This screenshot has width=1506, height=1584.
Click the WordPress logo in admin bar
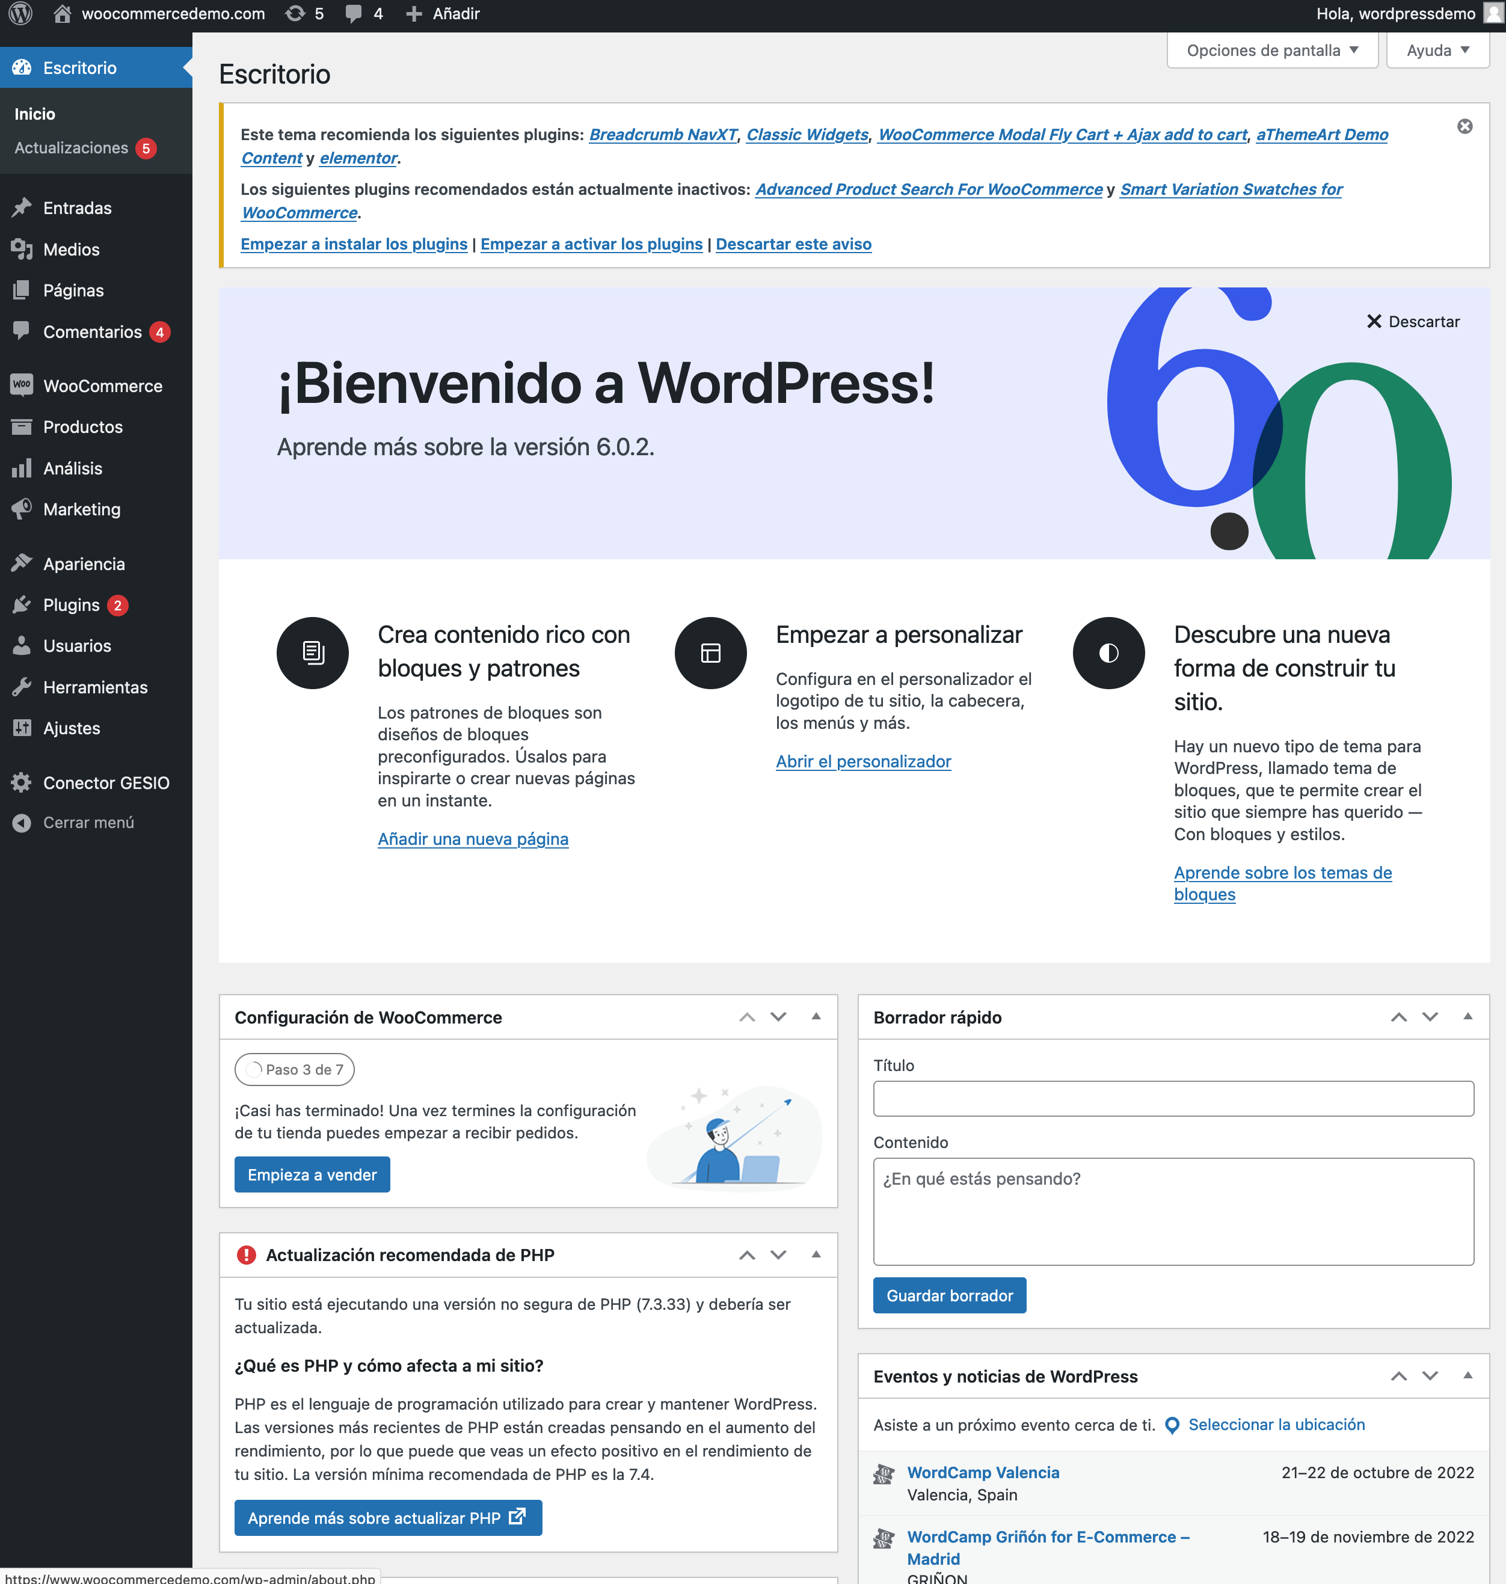tap(20, 14)
